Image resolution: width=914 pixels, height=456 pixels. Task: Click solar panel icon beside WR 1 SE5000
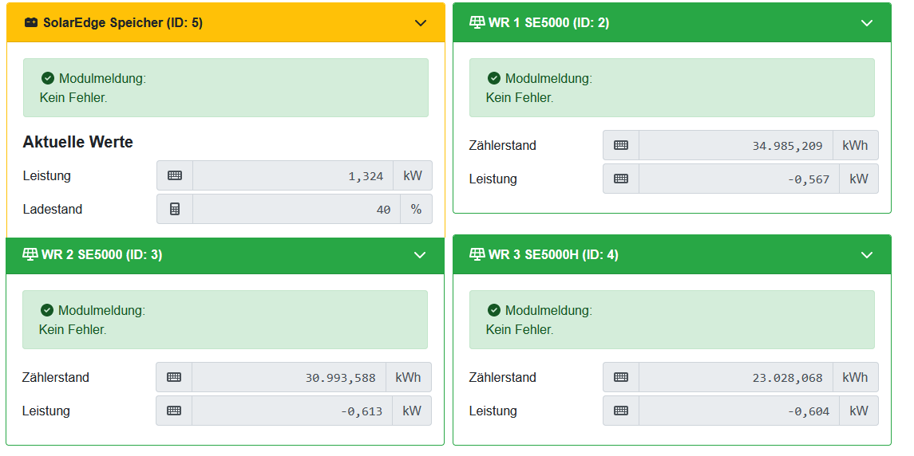(477, 22)
